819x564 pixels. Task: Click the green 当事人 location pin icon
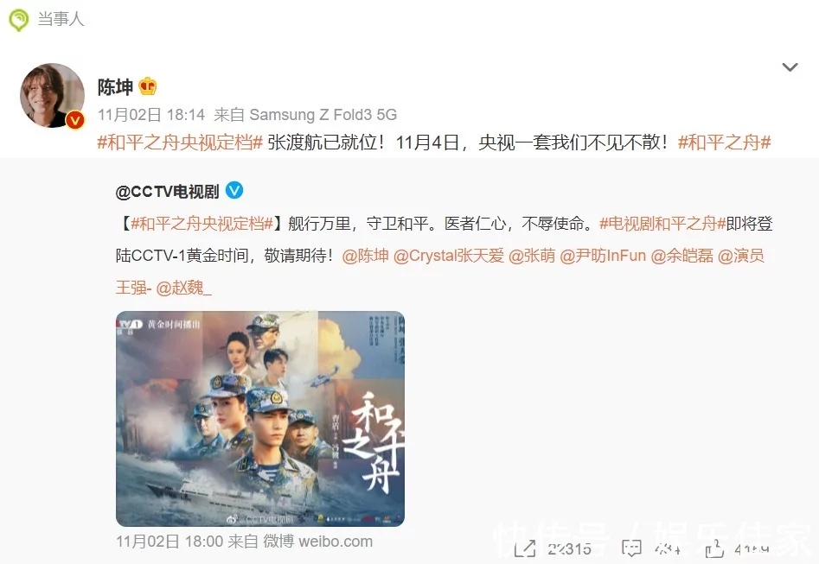pyautogui.click(x=19, y=20)
